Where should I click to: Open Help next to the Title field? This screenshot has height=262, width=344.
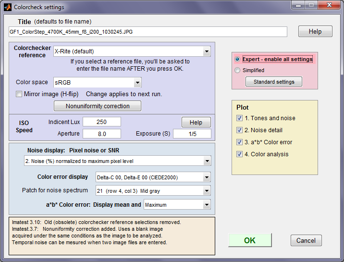tap(315, 31)
